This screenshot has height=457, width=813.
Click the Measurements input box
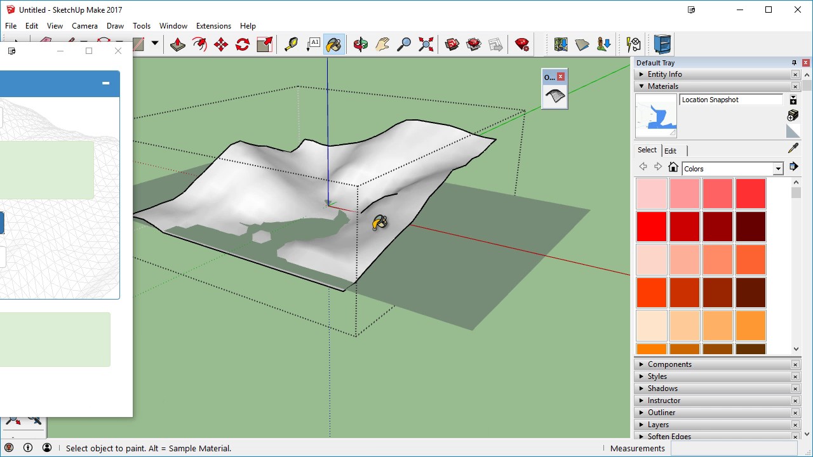click(734, 448)
